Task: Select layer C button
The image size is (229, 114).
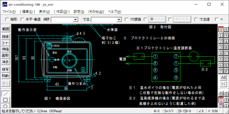Action: tap(226, 53)
